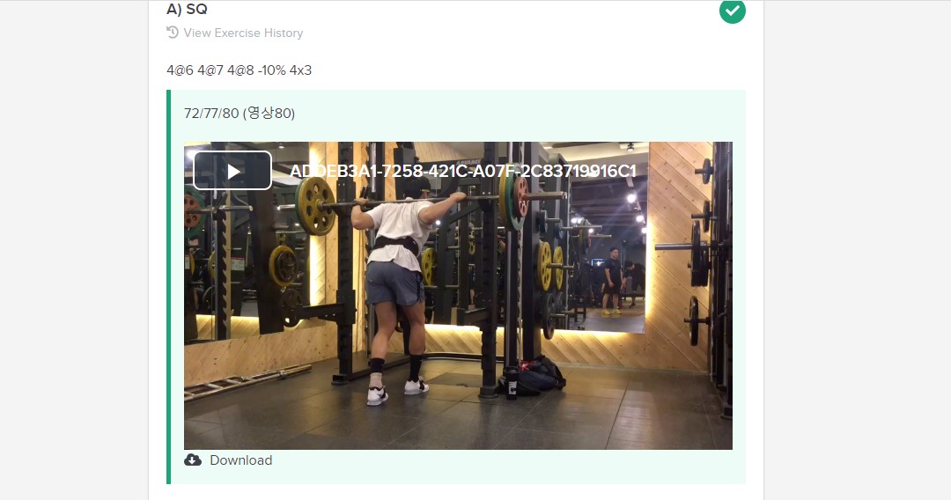Click the video title ADDEB3A1-7258-421C text
The image size is (951, 500).
point(463,172)
